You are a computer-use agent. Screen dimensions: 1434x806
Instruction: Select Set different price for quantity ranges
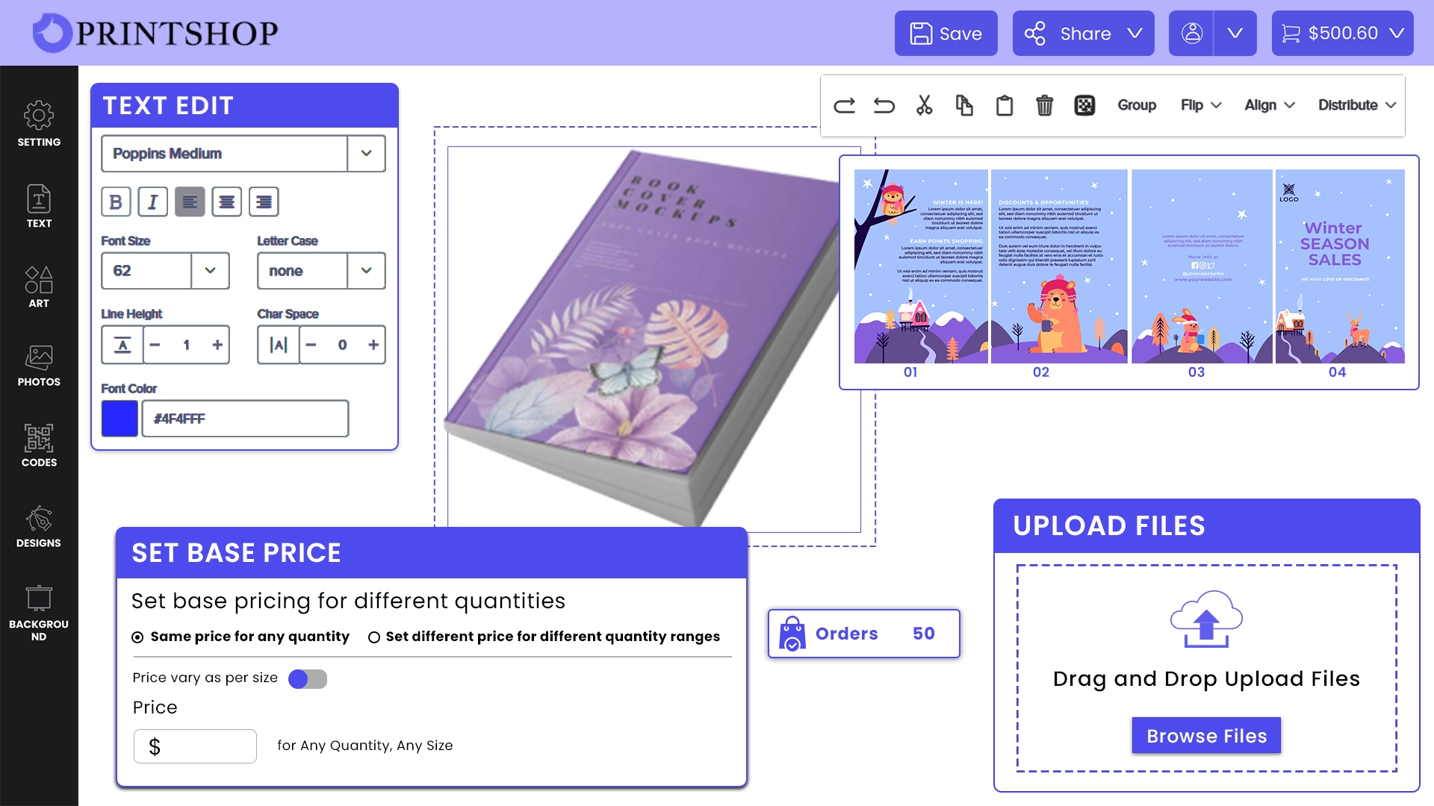coord(374,636)
